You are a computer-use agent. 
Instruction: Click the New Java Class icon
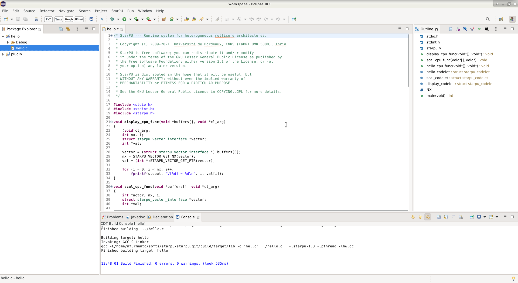point(171,19)
